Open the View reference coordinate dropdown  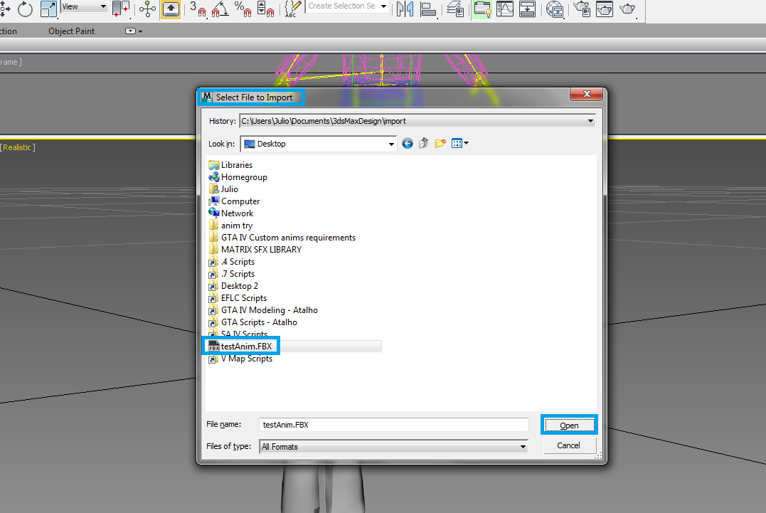tap(84, 7)
